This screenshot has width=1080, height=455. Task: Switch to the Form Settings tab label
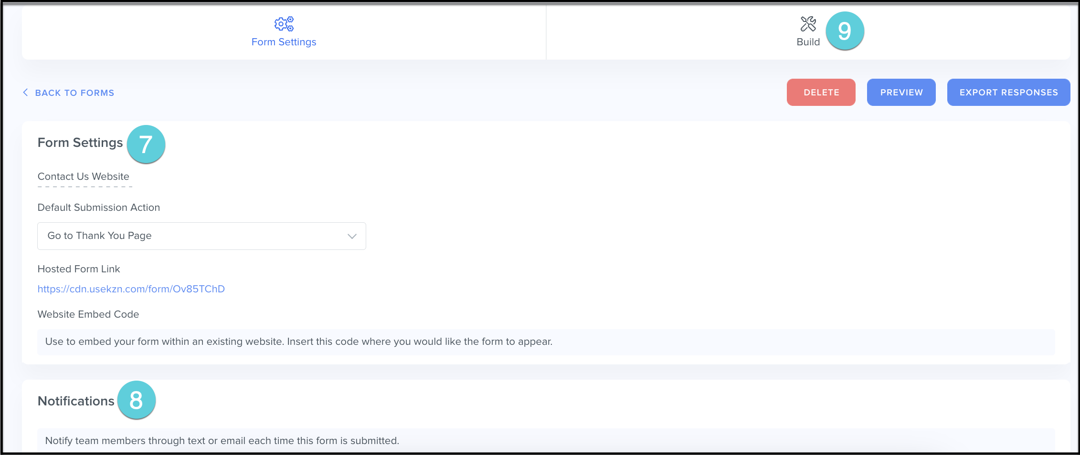point(284,42)
